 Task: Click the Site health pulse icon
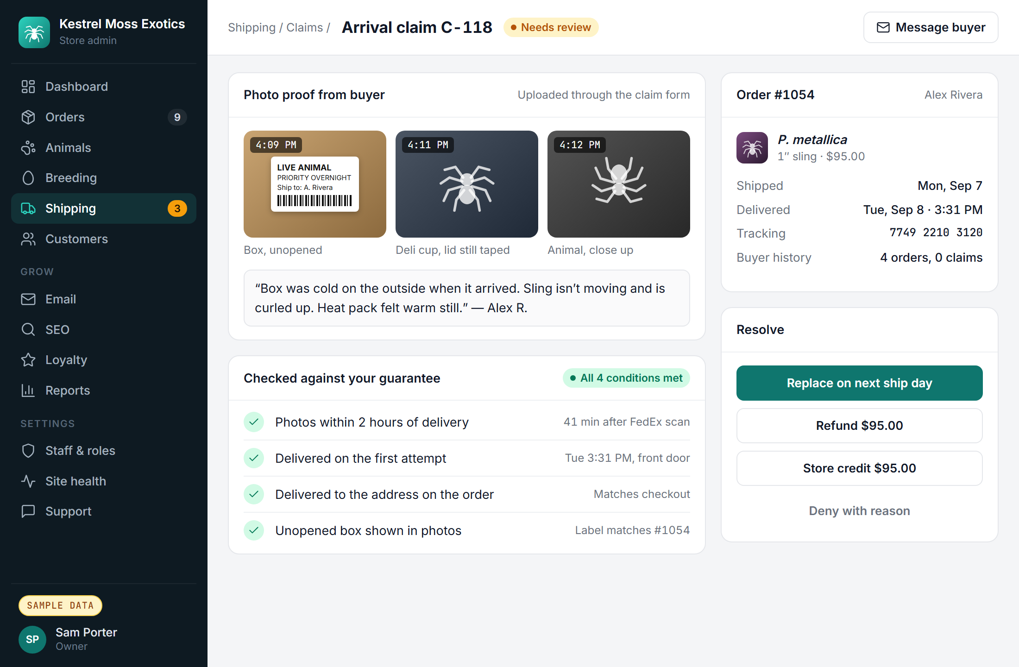point(28,481)
